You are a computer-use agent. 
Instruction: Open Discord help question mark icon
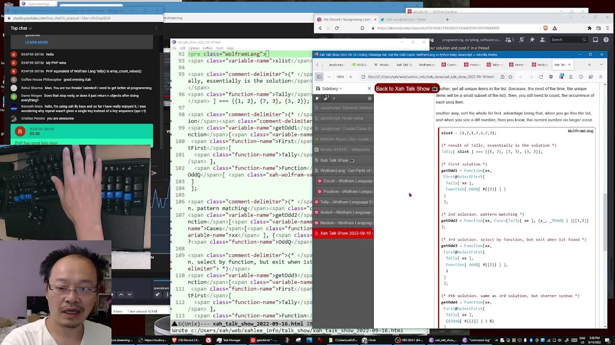(x=606, y=40)
